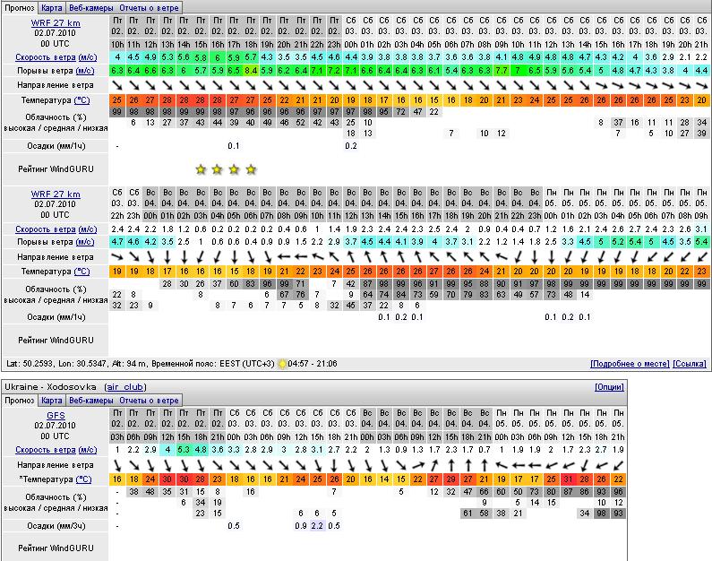Open top Веб-камеры tab
Image resolution: width=712 pixels, height=561 pixels.
click(91, 7)
